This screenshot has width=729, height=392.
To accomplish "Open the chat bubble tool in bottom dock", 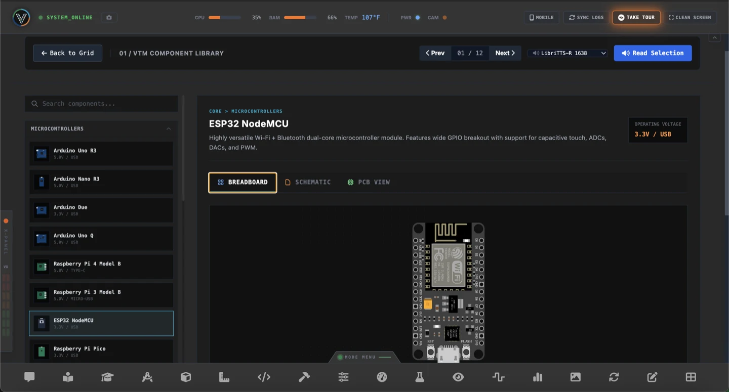I will click(29, 377).
